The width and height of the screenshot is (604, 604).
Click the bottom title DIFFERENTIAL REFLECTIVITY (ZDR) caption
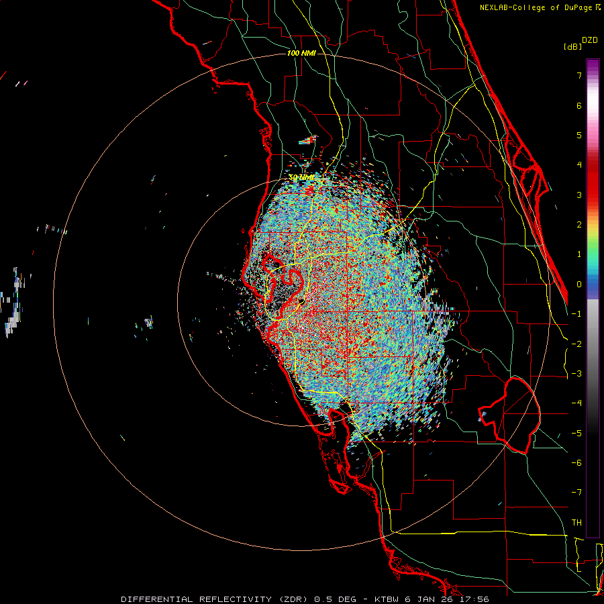coord(214,599)
